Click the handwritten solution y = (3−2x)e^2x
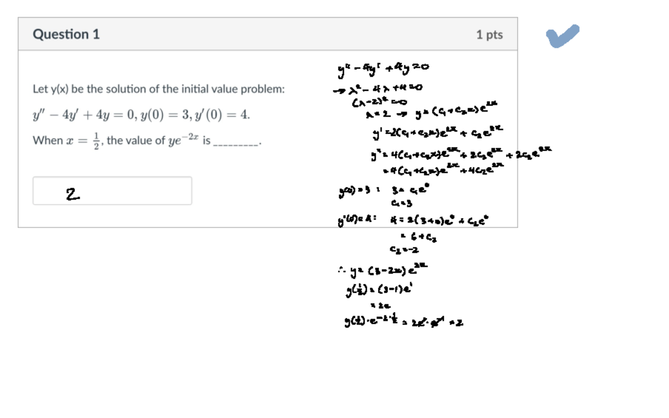Viewport: 669px width, 418px height. click(x=383, y=271)
